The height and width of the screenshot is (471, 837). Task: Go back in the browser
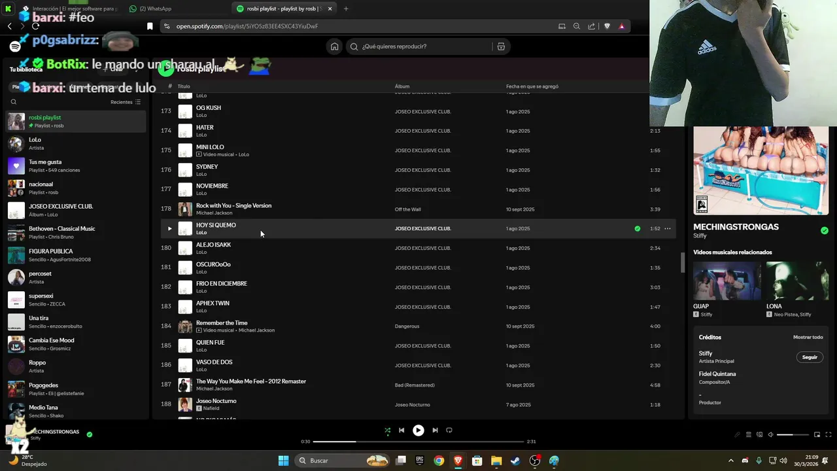point(9,26)
